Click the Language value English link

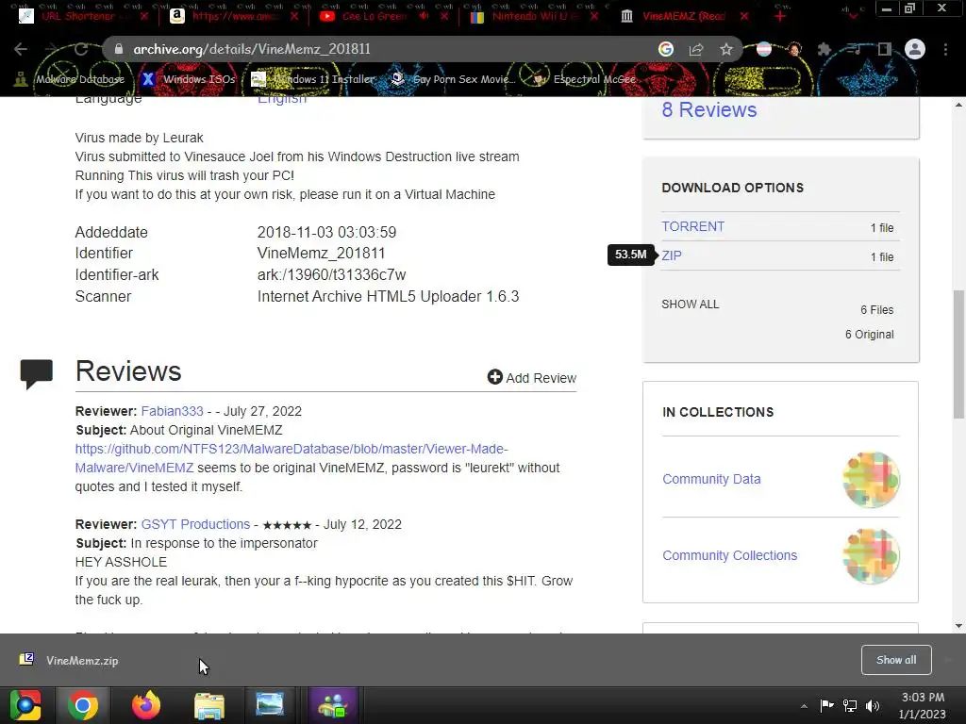pyautogui.click(x=281, y=100)
